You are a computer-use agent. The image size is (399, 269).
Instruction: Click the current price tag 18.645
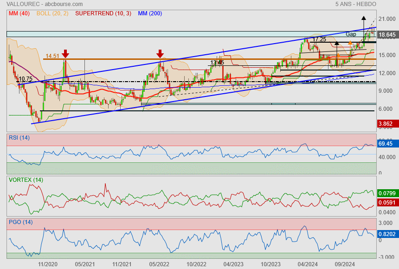point(387,35)
